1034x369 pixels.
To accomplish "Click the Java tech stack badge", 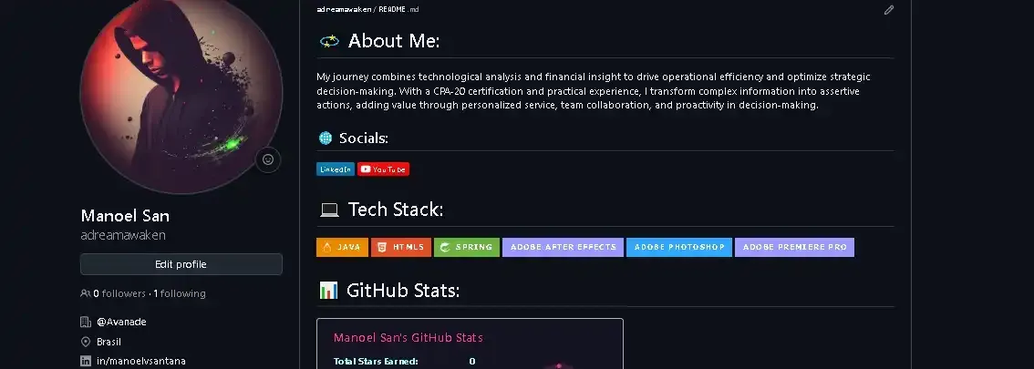I will [x=342, y=247].
